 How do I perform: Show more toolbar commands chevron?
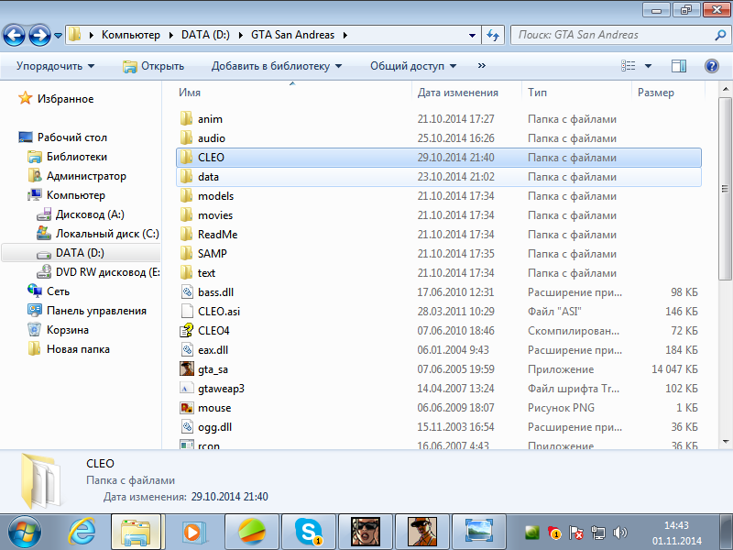tap(482, 66)
